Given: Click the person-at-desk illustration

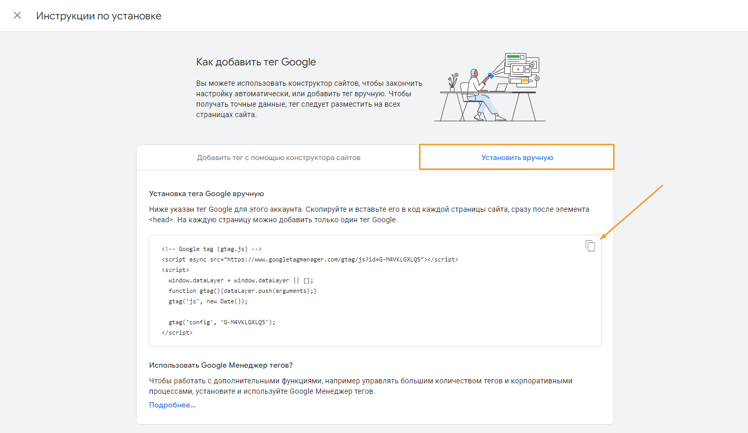Looking at the screenshot, I should [490, 86].
